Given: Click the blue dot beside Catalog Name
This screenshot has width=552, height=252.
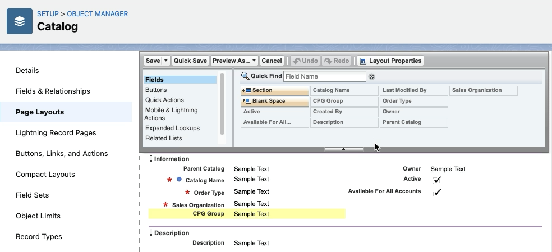Looking at the screenshot, I should [180, 180].
